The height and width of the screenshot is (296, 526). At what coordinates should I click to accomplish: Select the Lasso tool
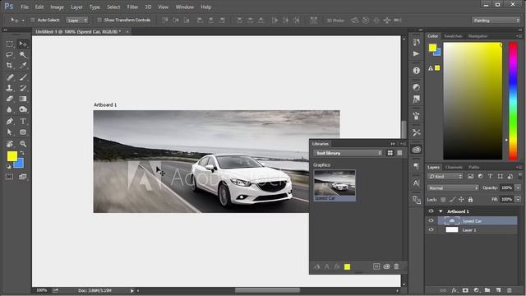click(9, 54)
